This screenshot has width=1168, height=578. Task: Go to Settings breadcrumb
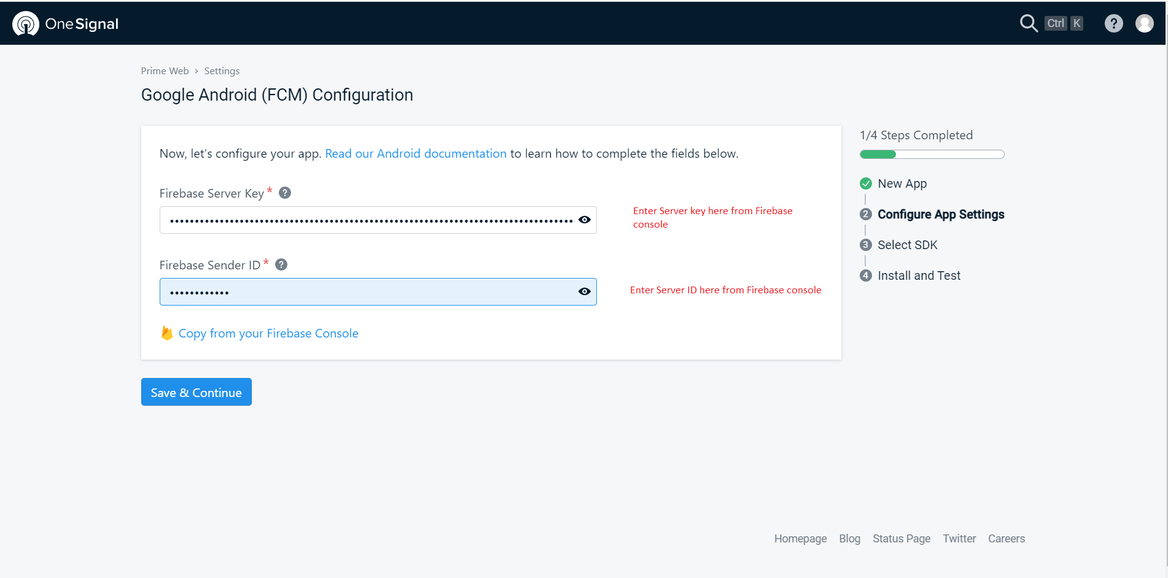[222, 71]
